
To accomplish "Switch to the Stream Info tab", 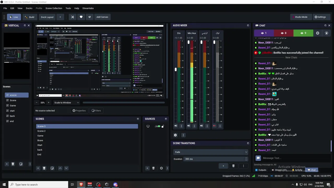I will (x=279, y=170).
